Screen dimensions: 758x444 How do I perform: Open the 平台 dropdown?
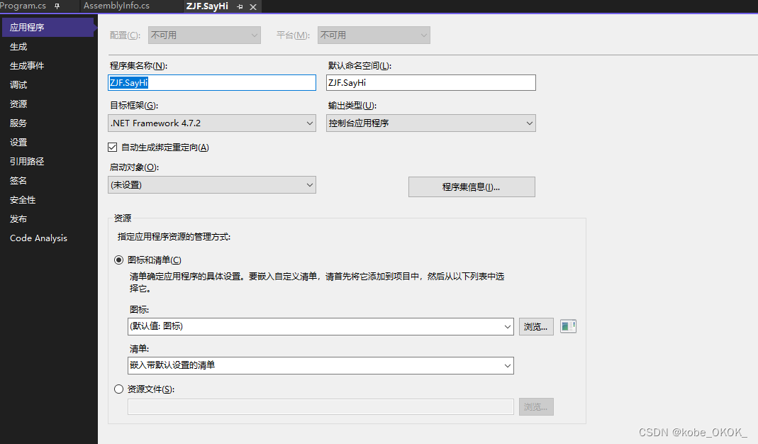[x=374, y=35]
